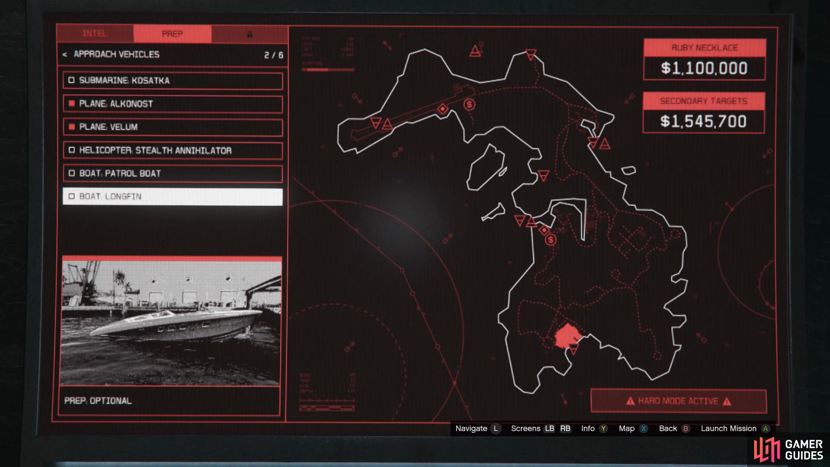Select Plane: Velum row label
This screenshot has width=830, height=467.
pyautogui.click(x=108, y=127)
